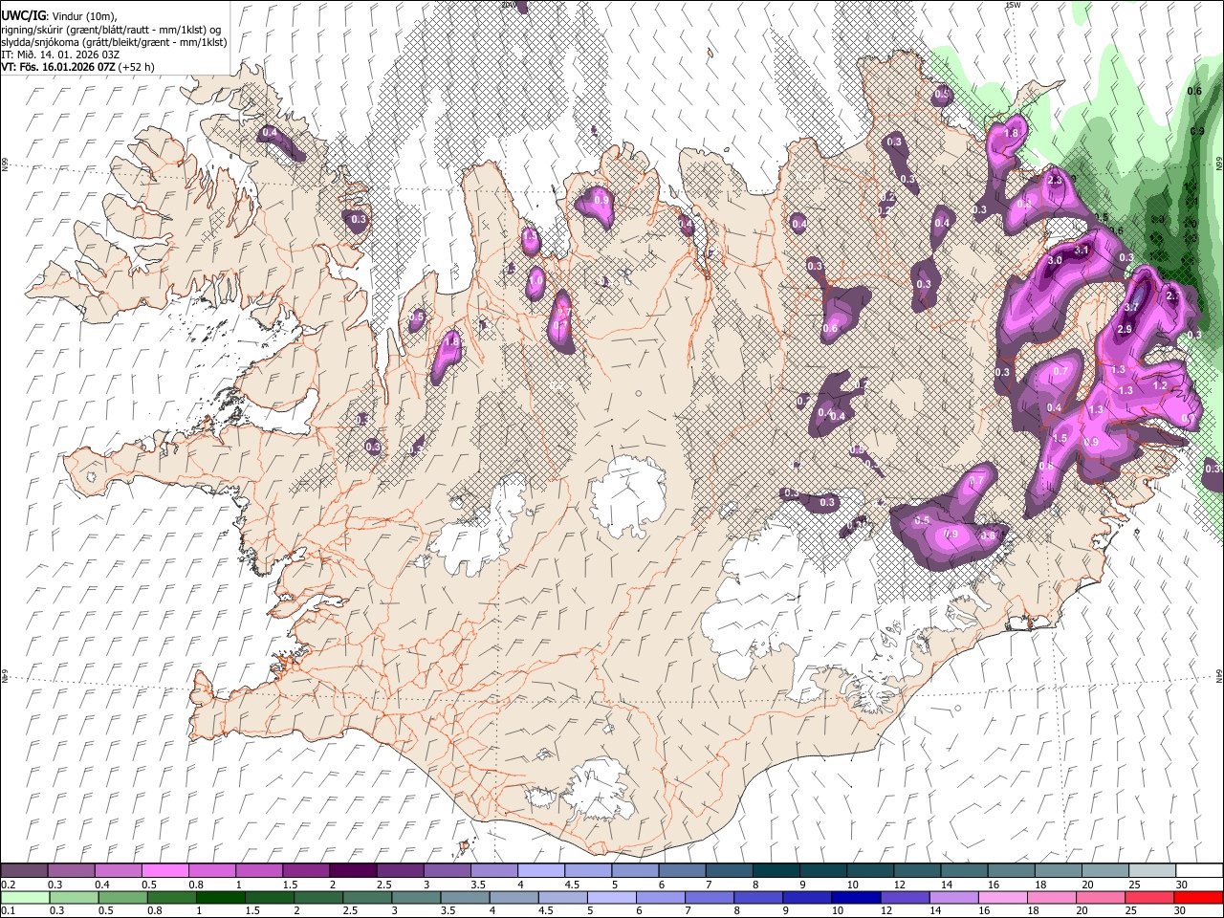Click the 'UWC/IG' title text

coord(22,15)
